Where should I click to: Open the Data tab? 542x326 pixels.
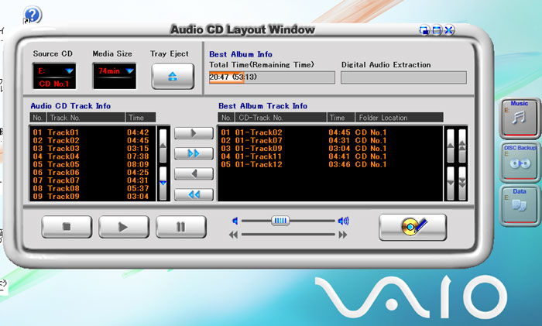tap(519, 204)
